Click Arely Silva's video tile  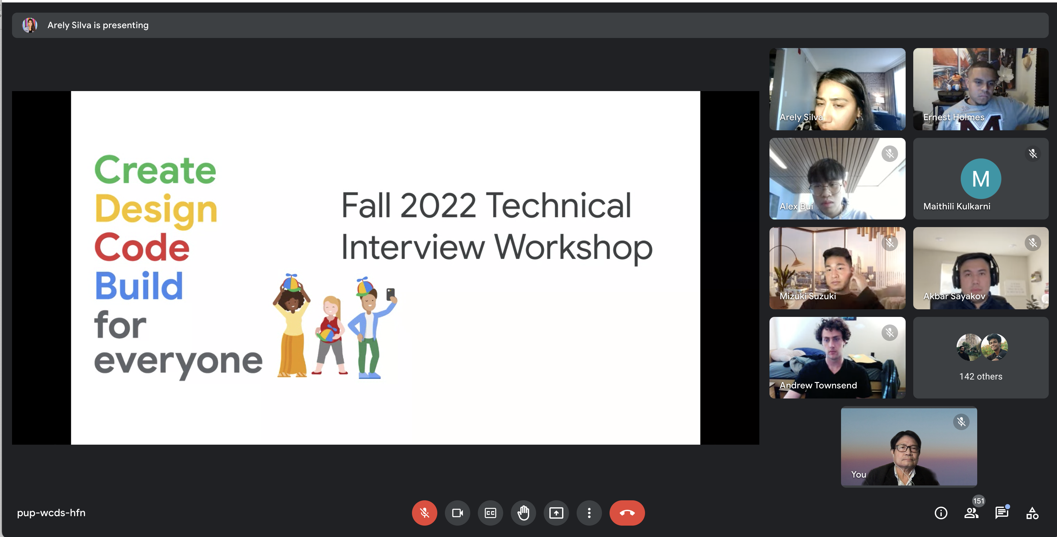[x=837, y=89]
